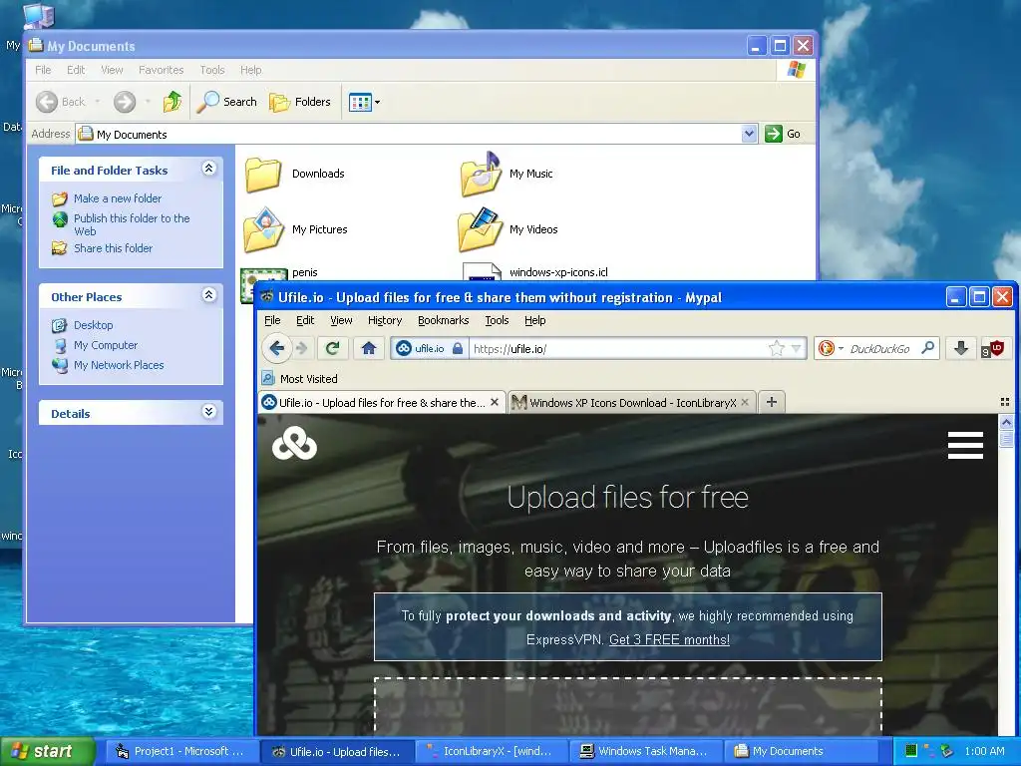Click Make a new folder

pos(118,198)
